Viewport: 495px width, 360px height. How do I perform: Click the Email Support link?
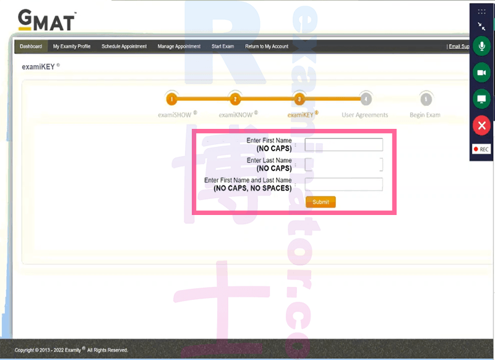459,46
